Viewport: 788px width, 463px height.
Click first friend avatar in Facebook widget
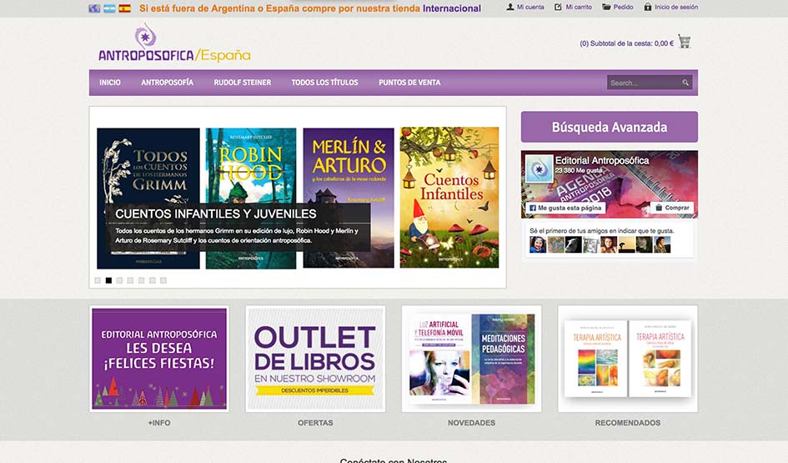pyautogui.click(x=538, y=244)
